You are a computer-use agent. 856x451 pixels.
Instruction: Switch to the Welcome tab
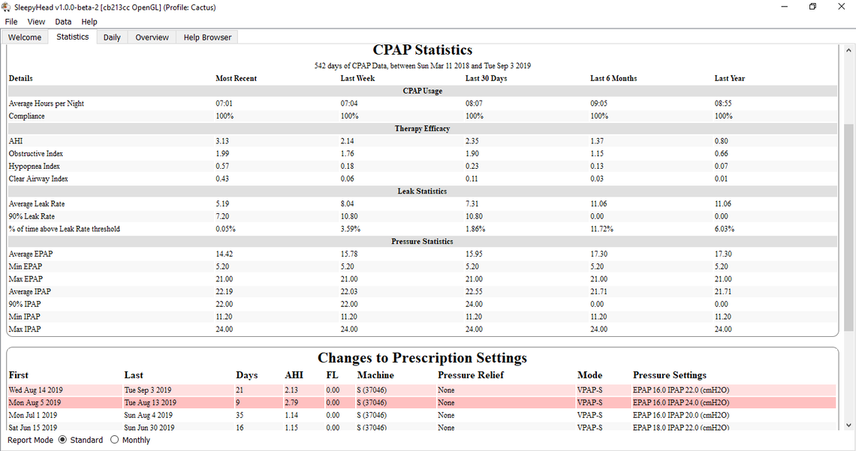25,37
